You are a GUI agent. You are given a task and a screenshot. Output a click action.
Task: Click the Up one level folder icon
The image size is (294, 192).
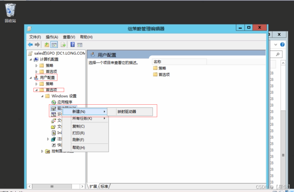(47, 45)
